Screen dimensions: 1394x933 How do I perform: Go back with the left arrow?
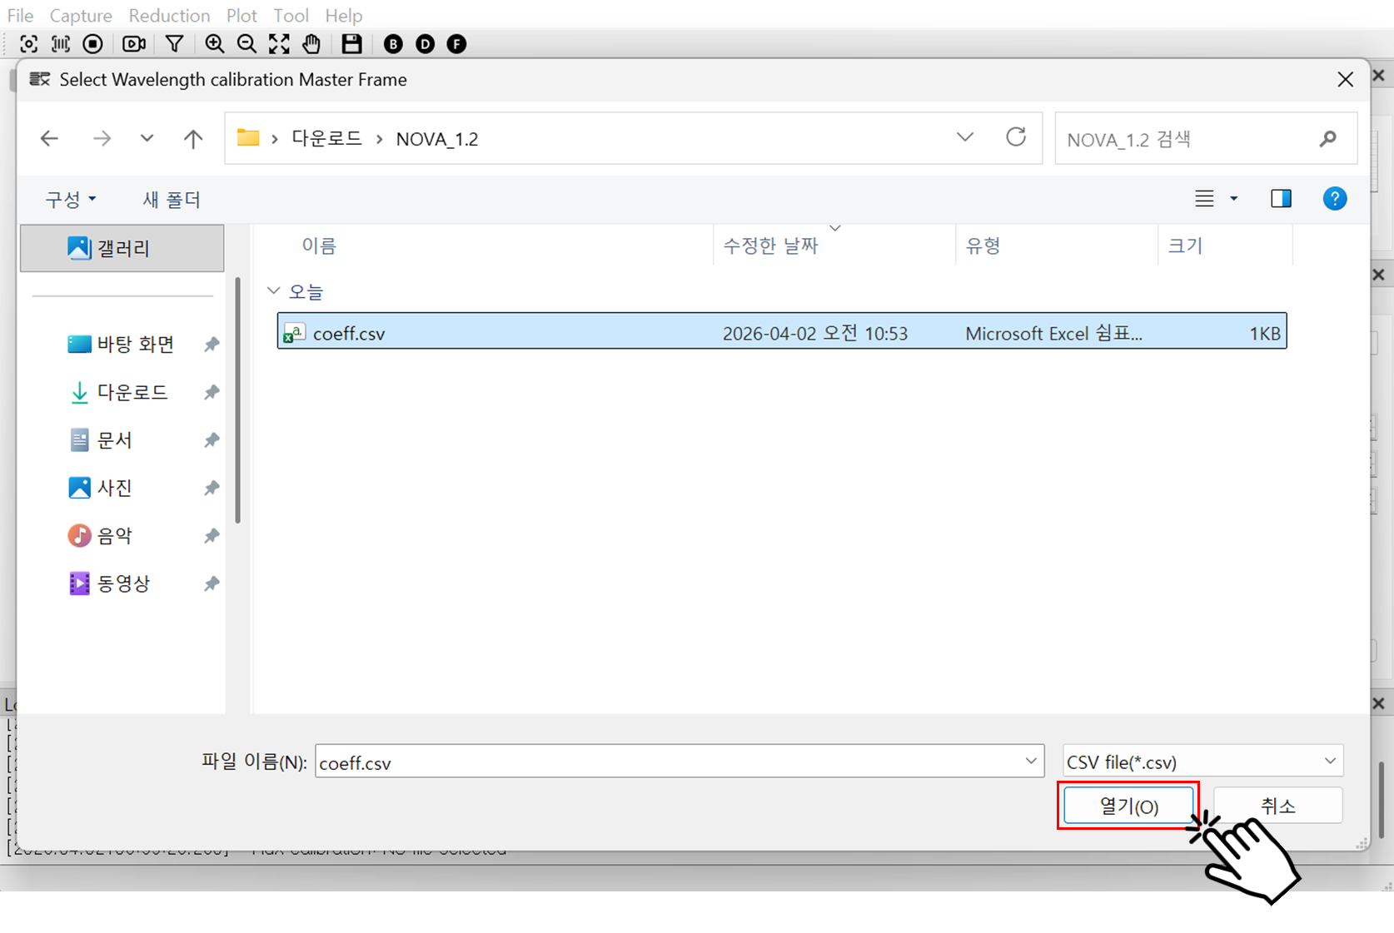(49, 138)
